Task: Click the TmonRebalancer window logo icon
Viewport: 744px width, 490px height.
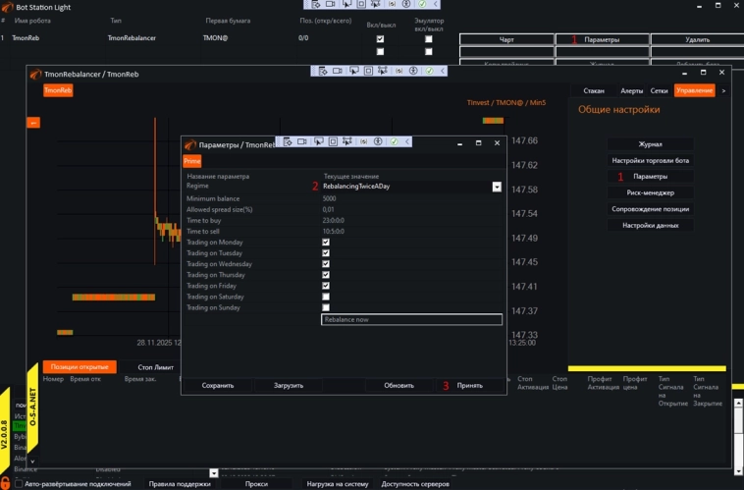Action: (35, 74)
